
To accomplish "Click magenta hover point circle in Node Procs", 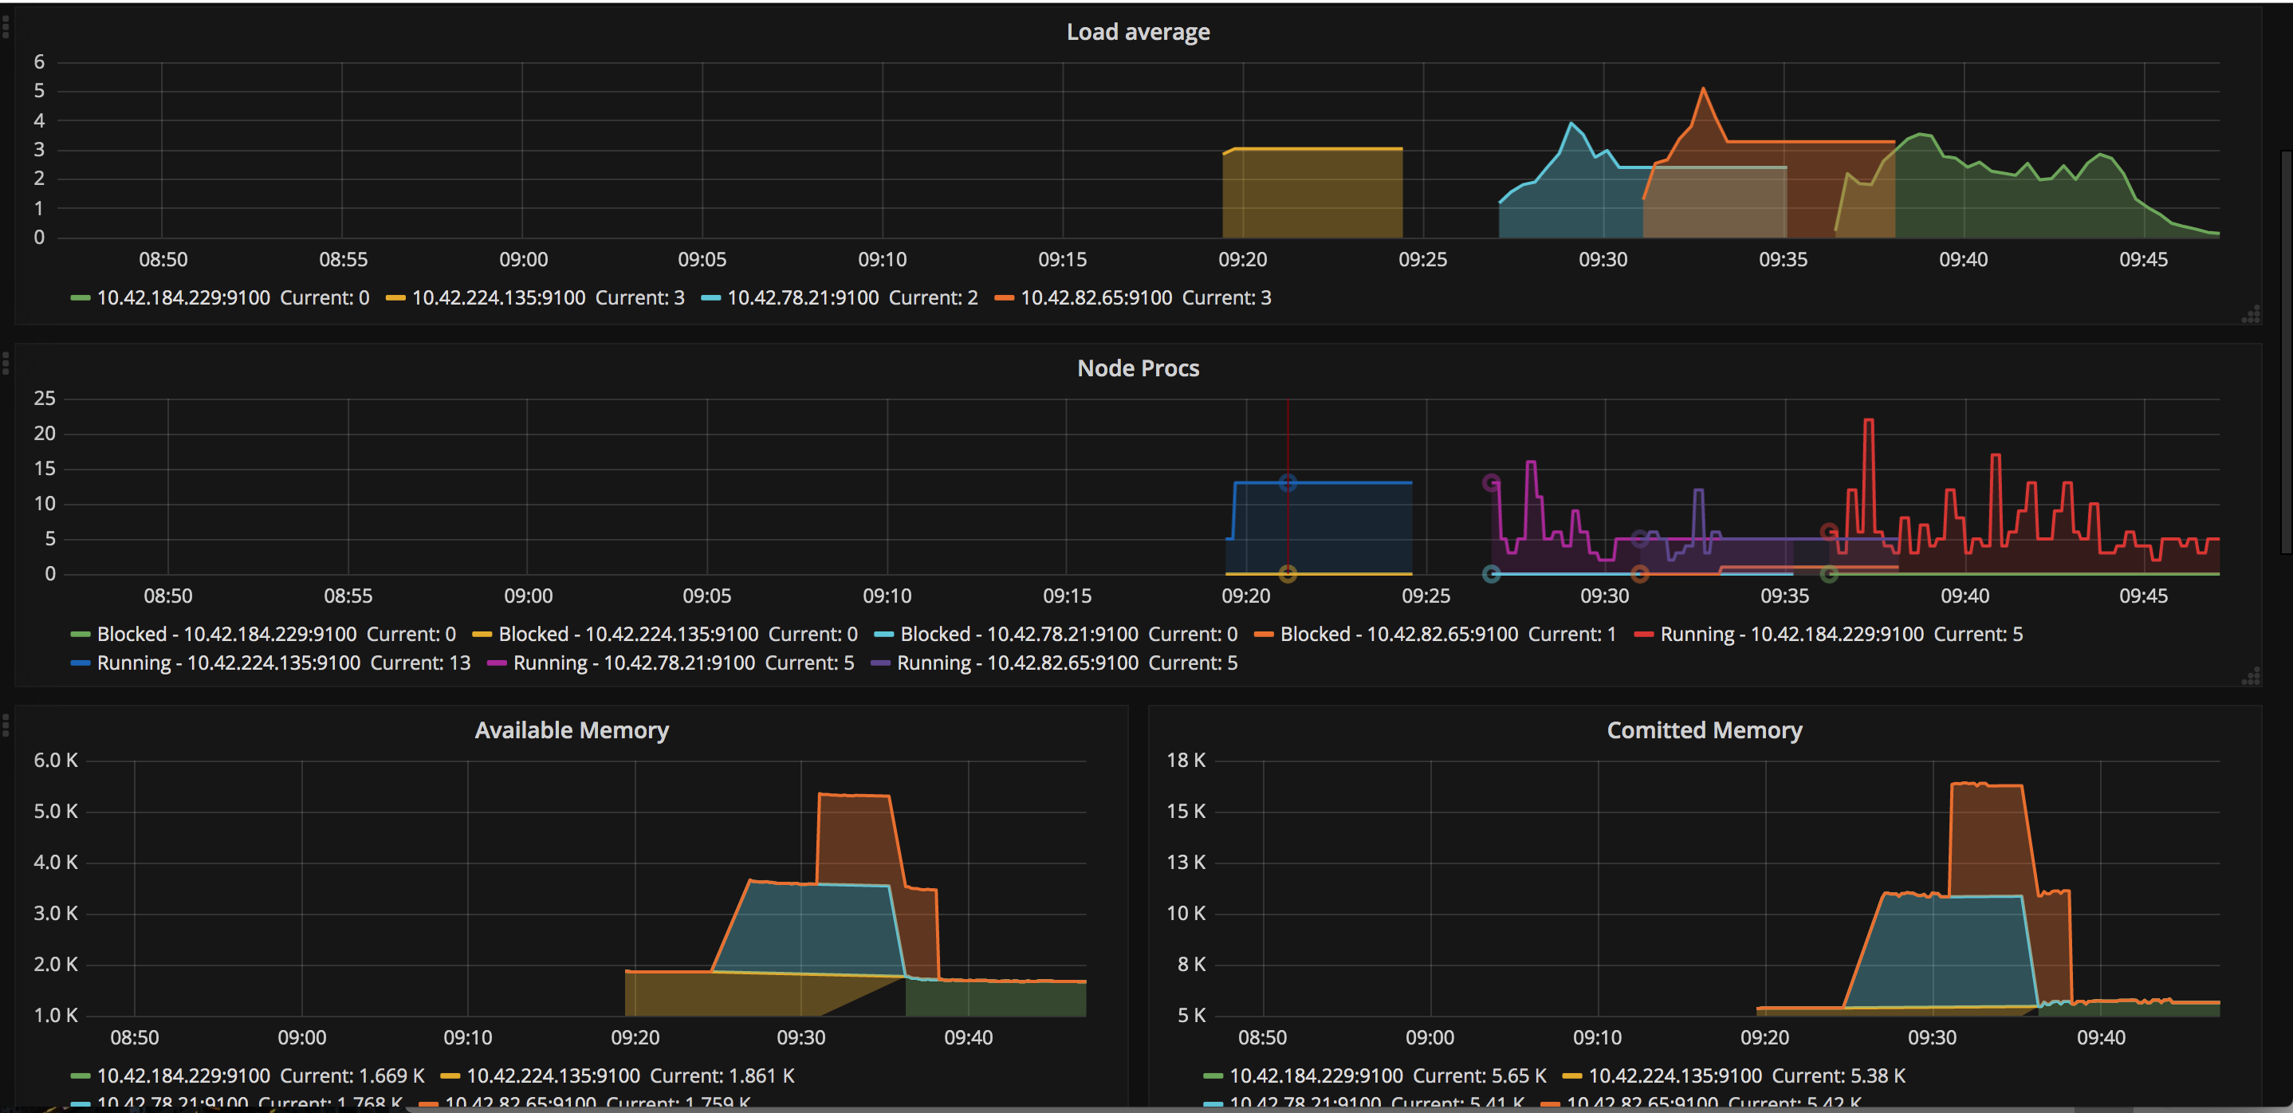I will 1491,482.
